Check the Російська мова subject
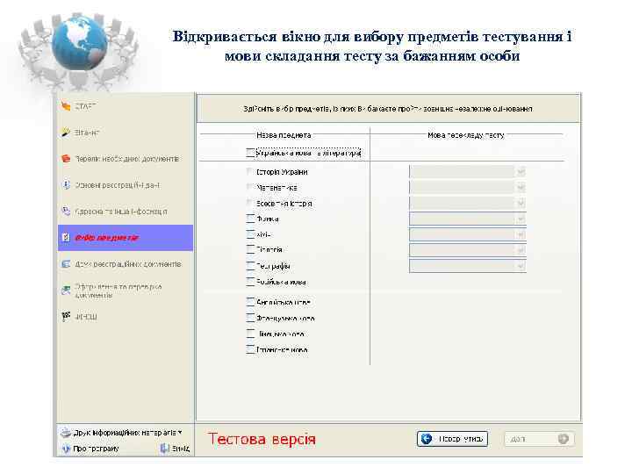632x474 pixels. click(x=250, y=282)
